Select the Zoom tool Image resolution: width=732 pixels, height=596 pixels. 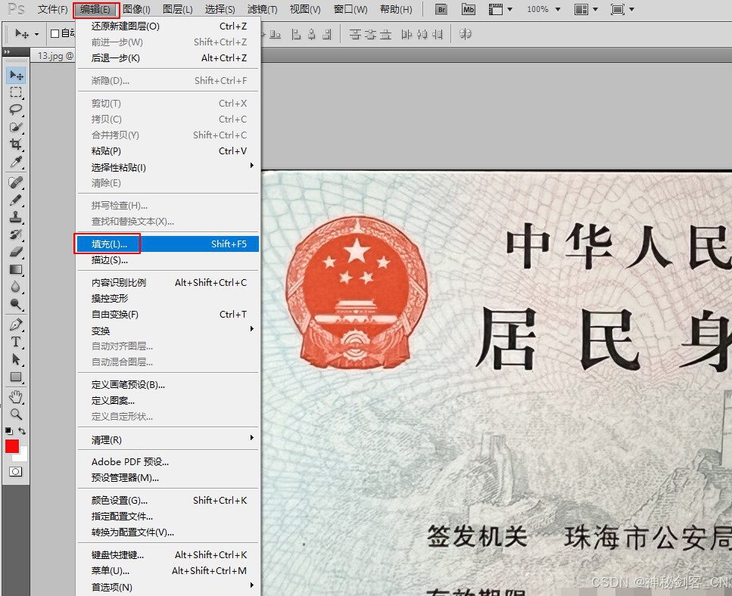click(16, 414)
